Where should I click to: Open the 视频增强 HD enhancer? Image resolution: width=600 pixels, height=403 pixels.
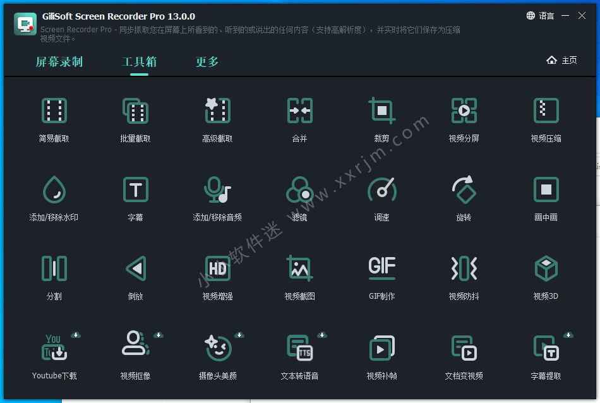click(x=217, y=278)
